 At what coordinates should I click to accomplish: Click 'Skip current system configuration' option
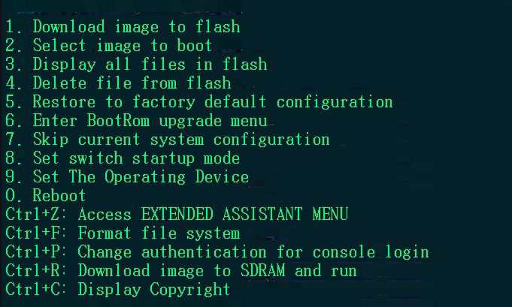click(168, 140)
